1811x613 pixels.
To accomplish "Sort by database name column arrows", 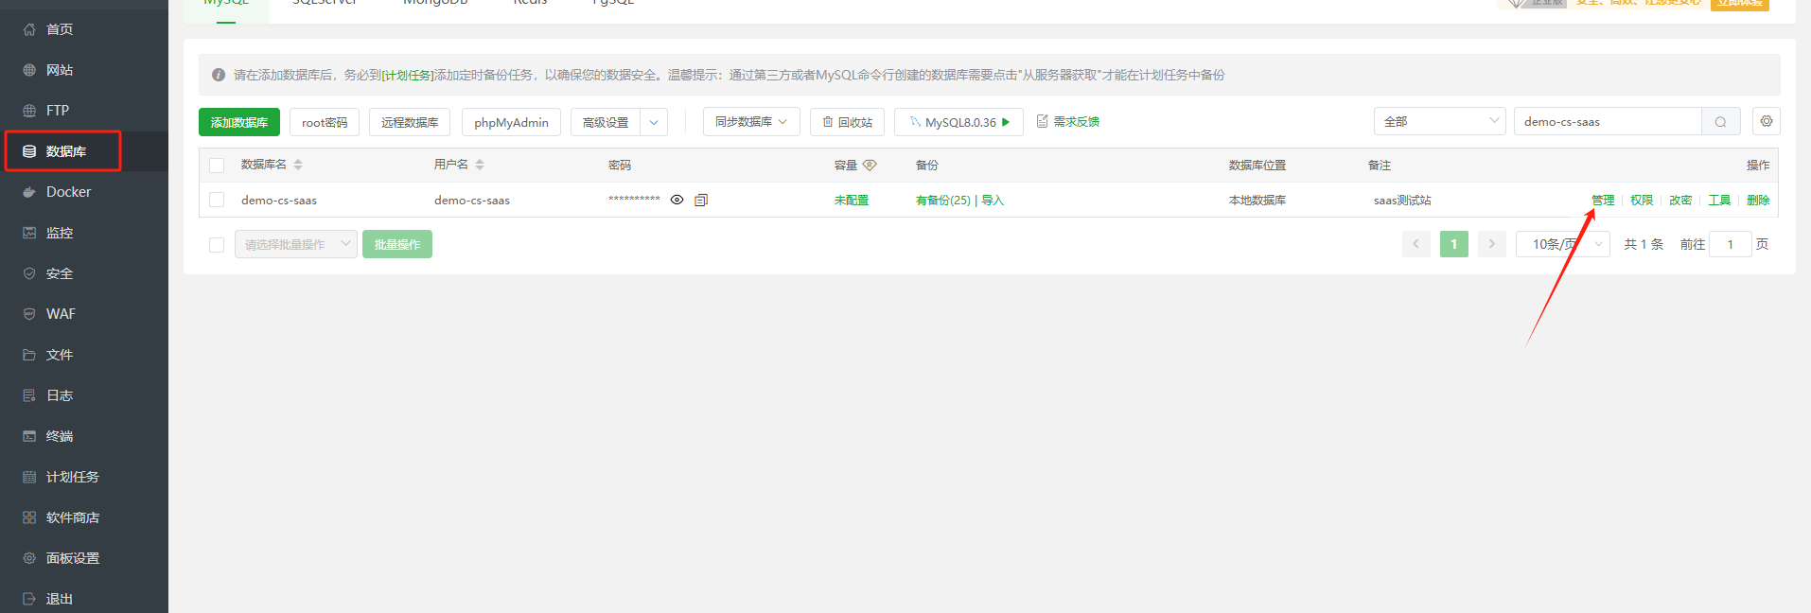I will (x=298, y=165).
